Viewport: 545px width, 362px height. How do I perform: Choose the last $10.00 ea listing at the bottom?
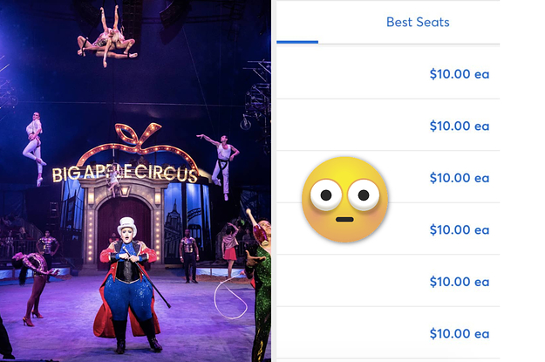pos(388,333)
